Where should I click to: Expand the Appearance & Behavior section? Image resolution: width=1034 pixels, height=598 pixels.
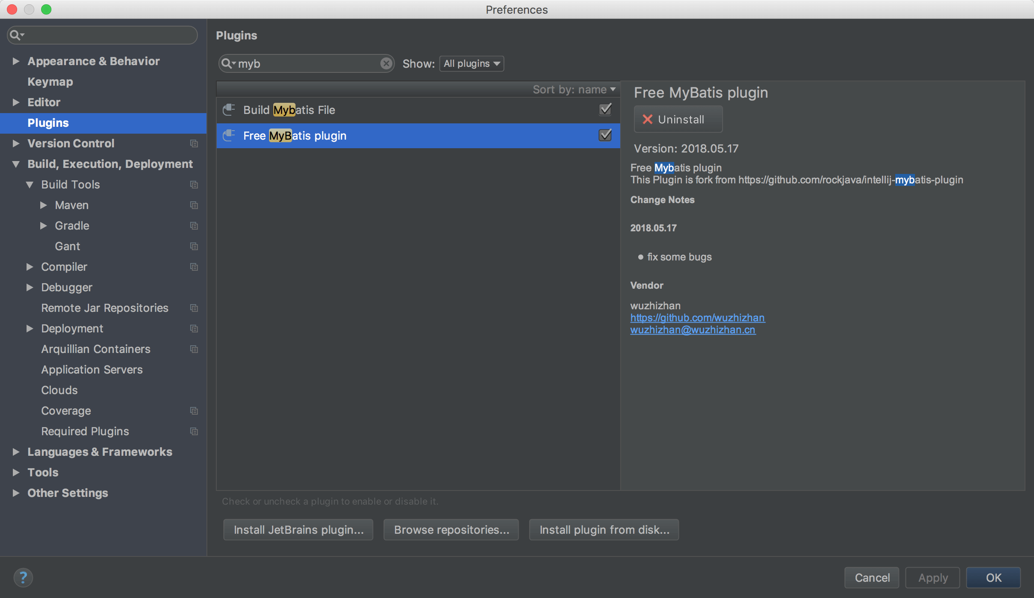pyautogui.click(x=16, y=61)
